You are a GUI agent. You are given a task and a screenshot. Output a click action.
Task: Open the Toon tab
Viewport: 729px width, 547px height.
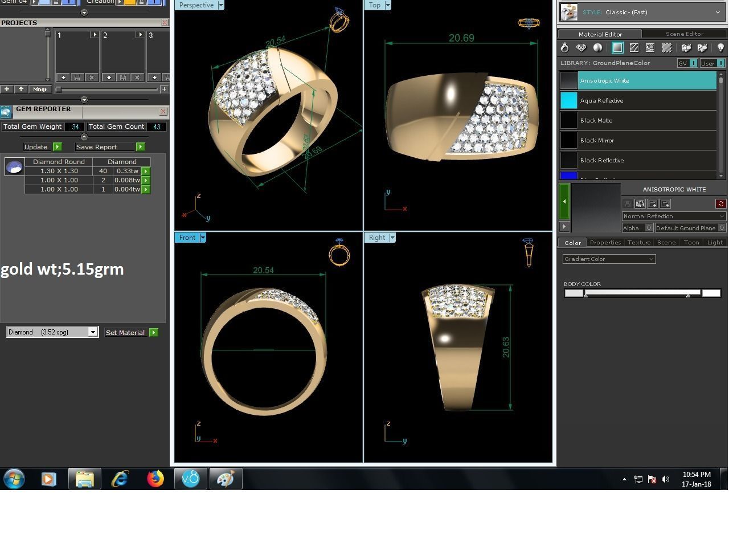(x=691, y=242)
